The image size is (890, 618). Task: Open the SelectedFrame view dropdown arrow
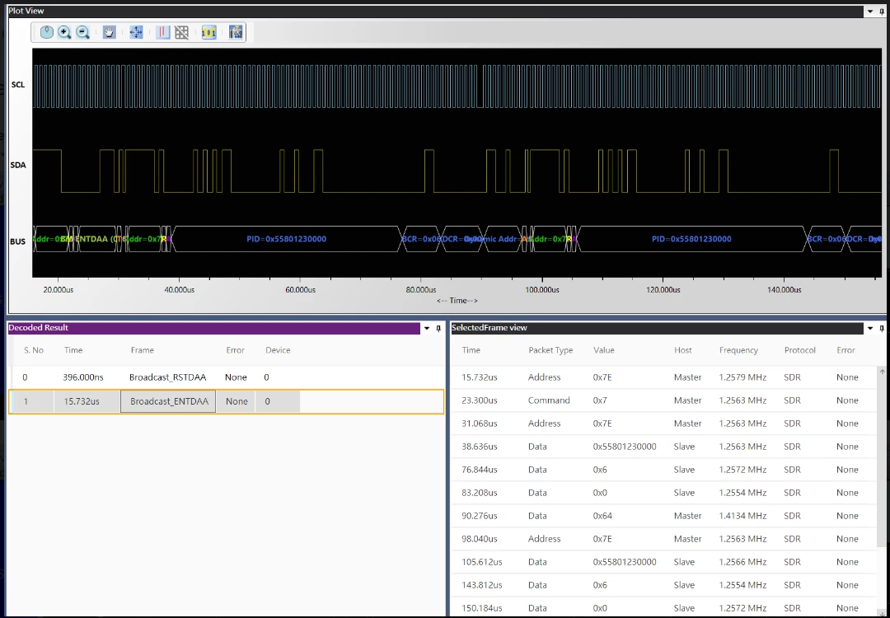(x=870, y=328)
